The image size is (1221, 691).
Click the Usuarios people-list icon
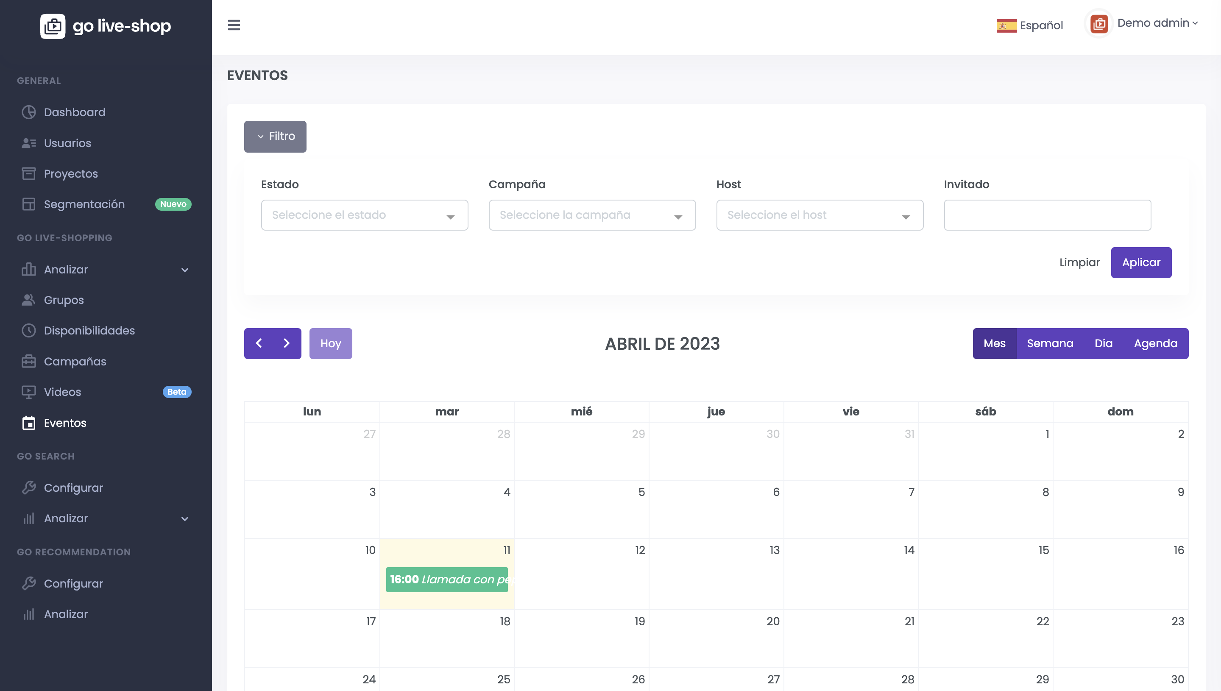point(28,143)
